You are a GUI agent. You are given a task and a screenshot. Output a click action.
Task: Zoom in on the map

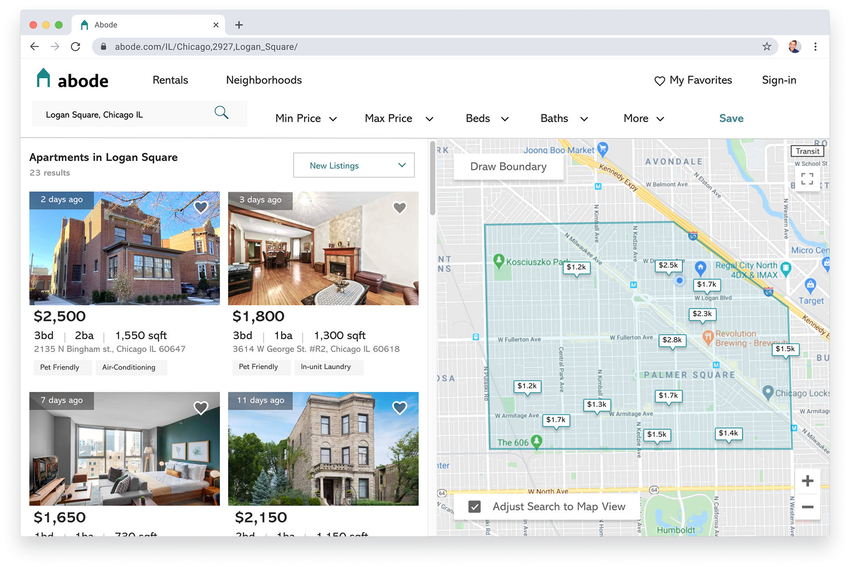coord(807,481)
